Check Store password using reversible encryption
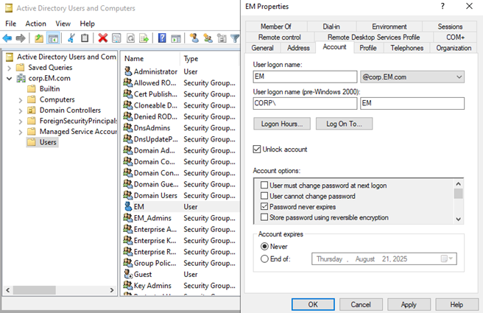The width and height of the screenshot is (483, 313). click(x=264, y=217)
